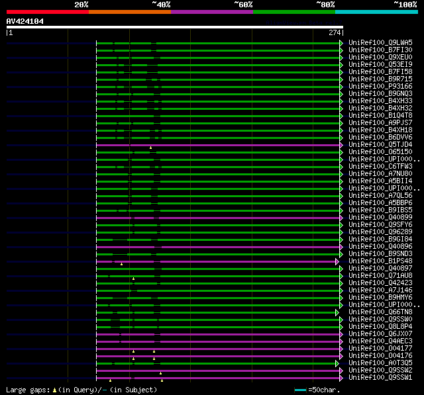Image resolution: width=424 pixels, height=395 pixels.
Task: Click the cyan 50char scale bar
Action: pos(300,390)
